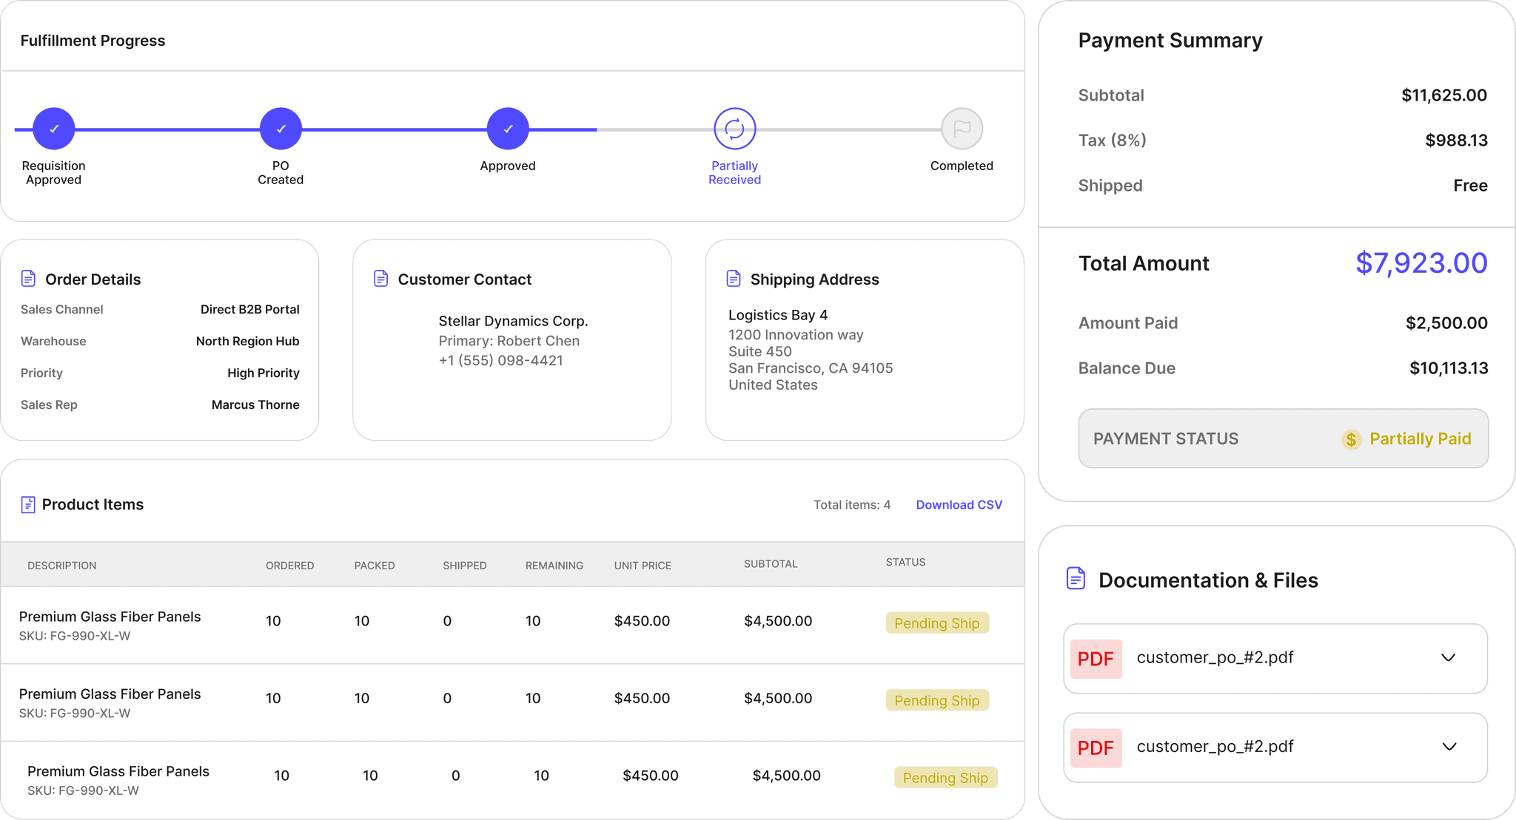Click the Completed step label
This screenshot has width=1516, height=820.
[x=962, y=166]
